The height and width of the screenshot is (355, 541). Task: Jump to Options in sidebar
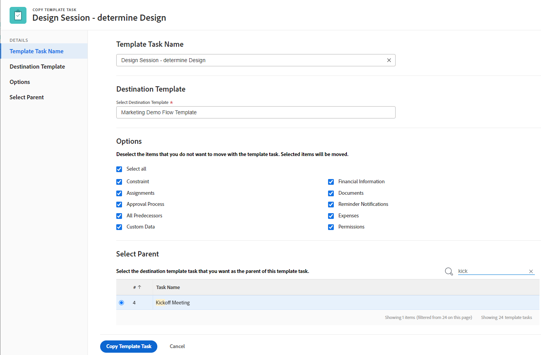20,82
